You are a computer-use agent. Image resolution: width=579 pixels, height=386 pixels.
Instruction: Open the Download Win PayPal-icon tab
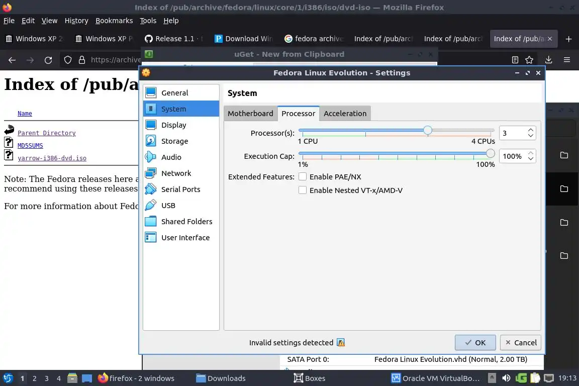pyautogui.click(x=244, y=39)
